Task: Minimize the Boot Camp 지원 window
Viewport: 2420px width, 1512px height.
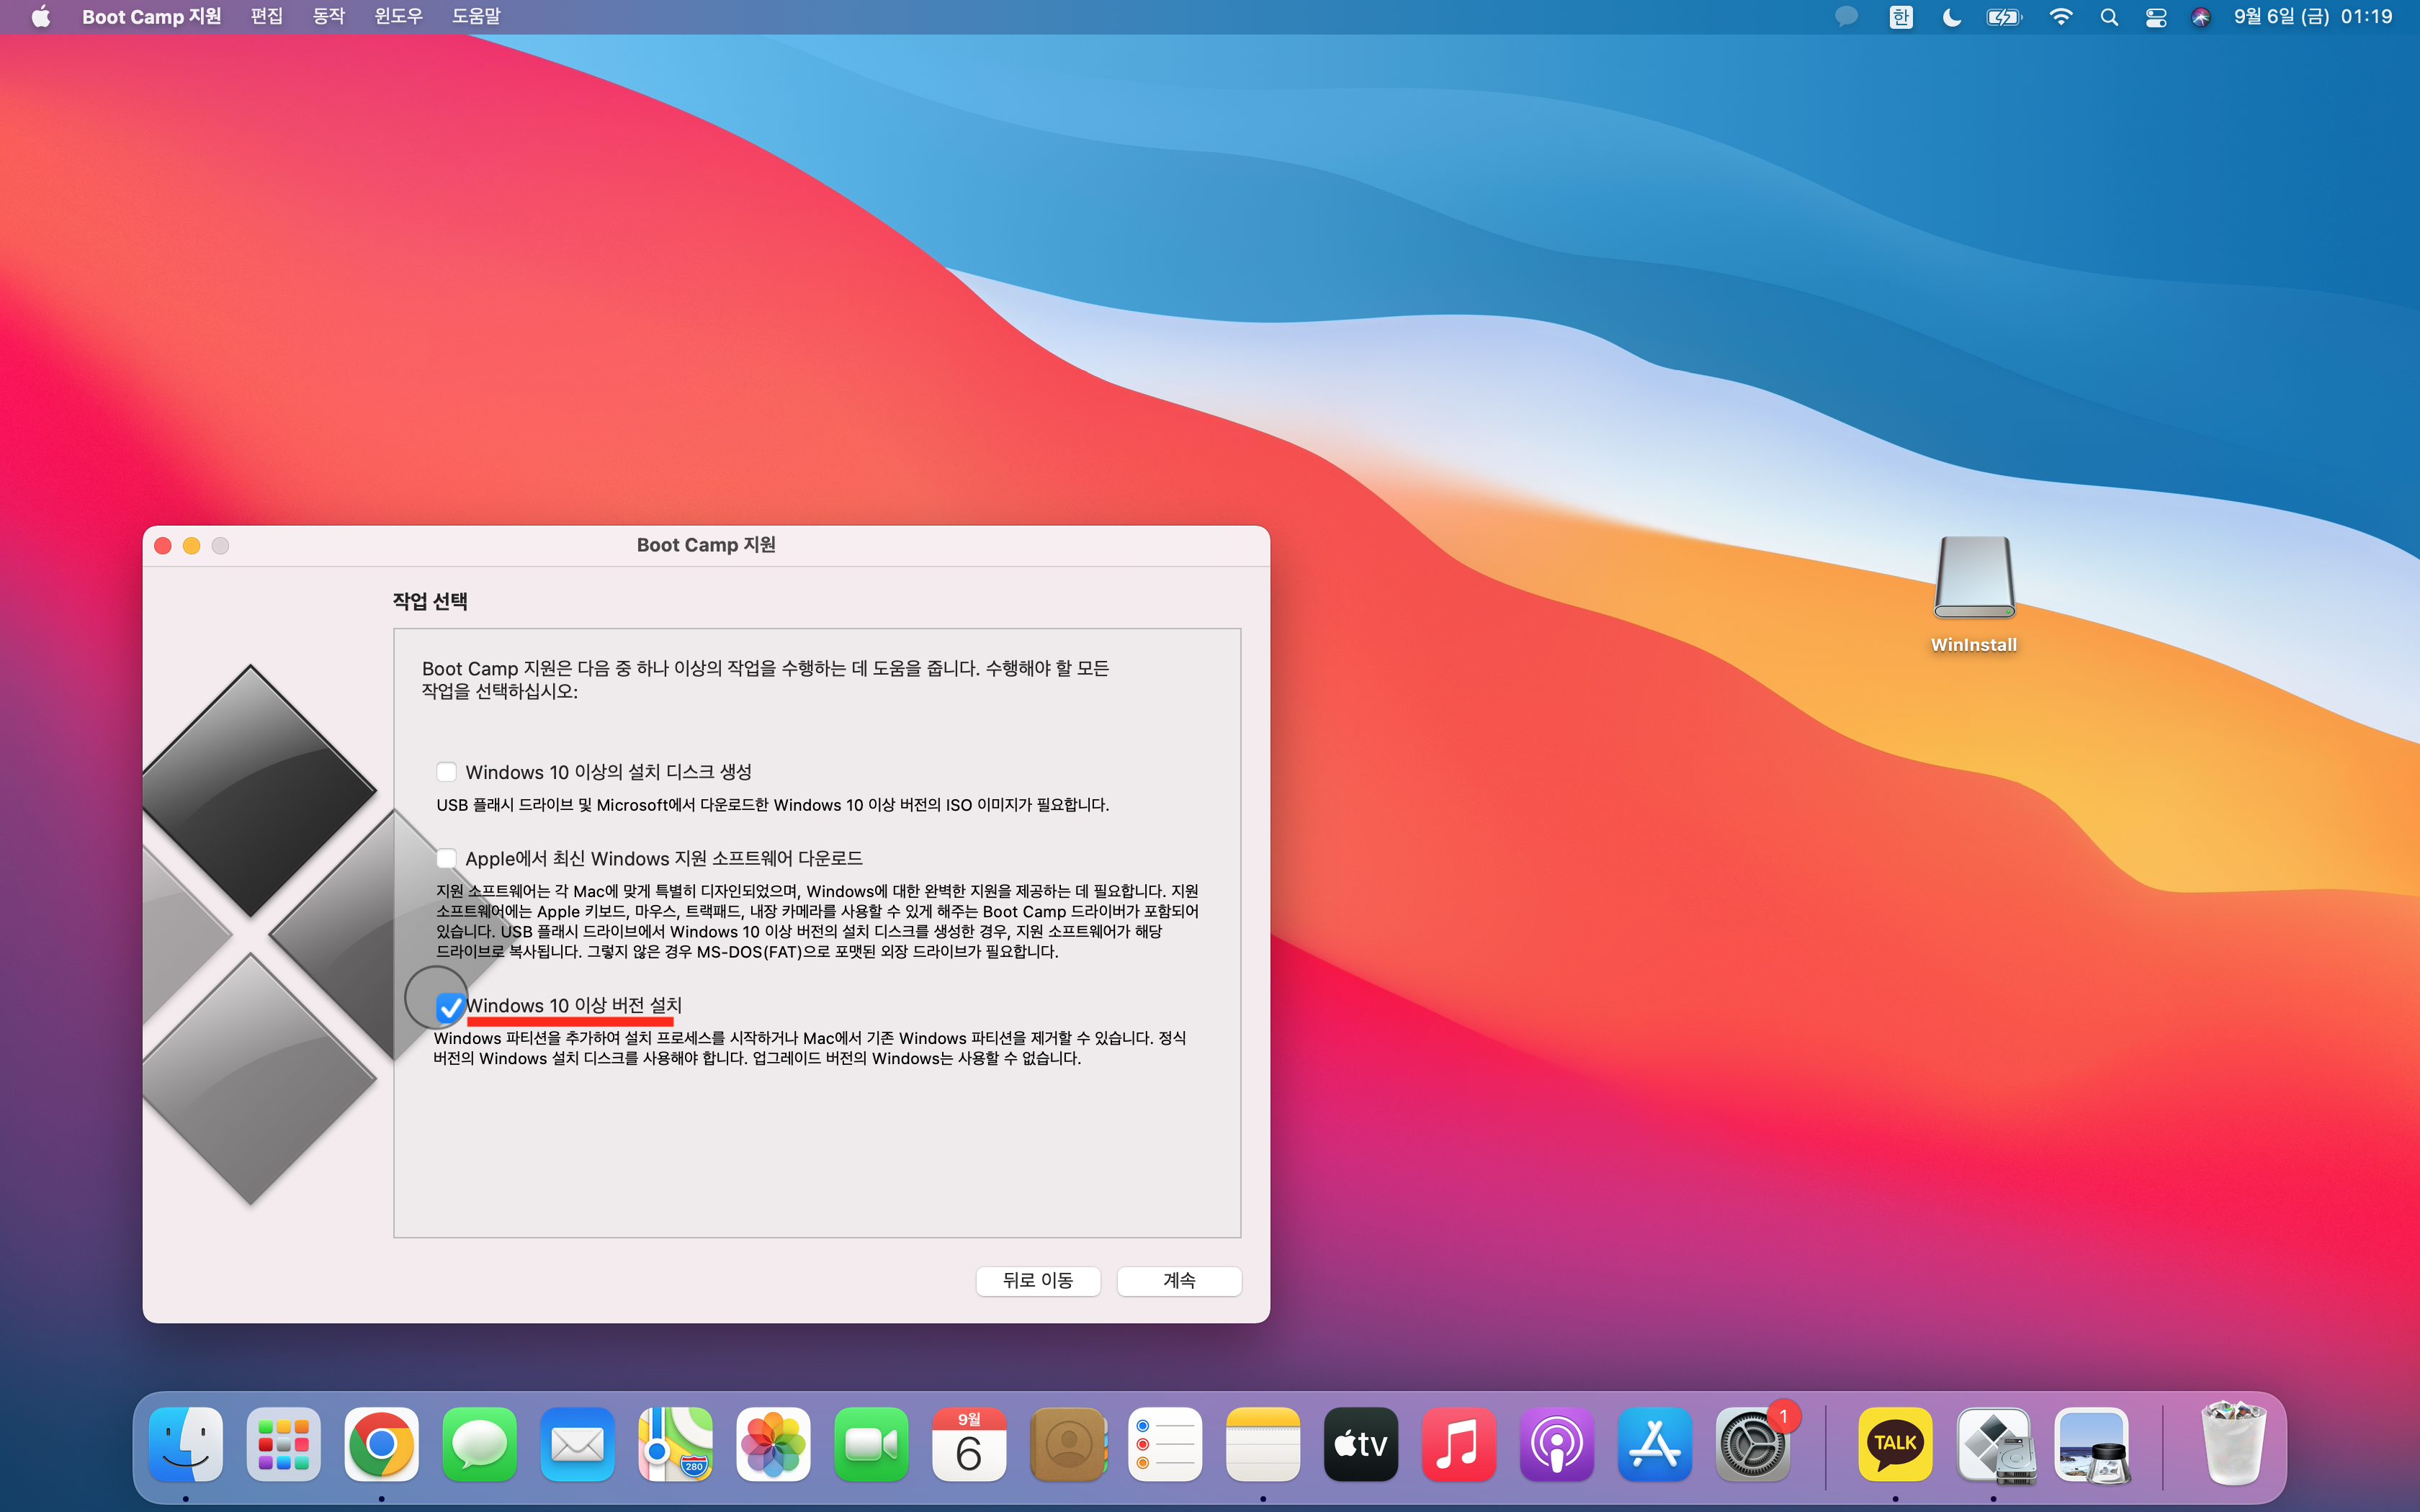Action: 192,545
